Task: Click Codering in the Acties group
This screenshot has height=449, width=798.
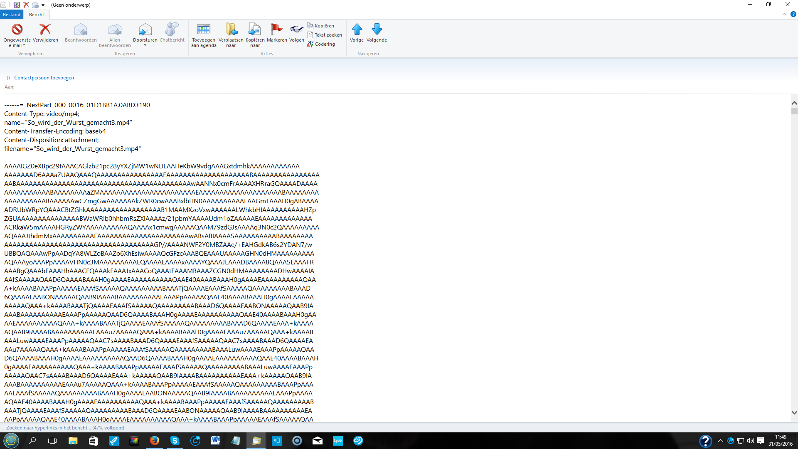Action: (x=321, y=44)
